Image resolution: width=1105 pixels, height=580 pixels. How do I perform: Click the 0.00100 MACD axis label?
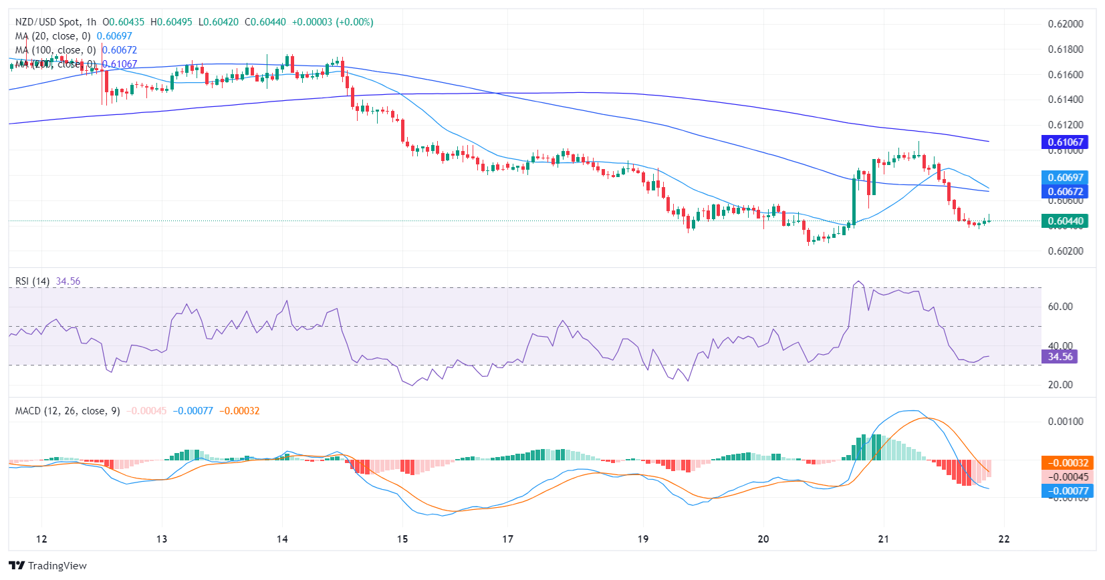1066,422
